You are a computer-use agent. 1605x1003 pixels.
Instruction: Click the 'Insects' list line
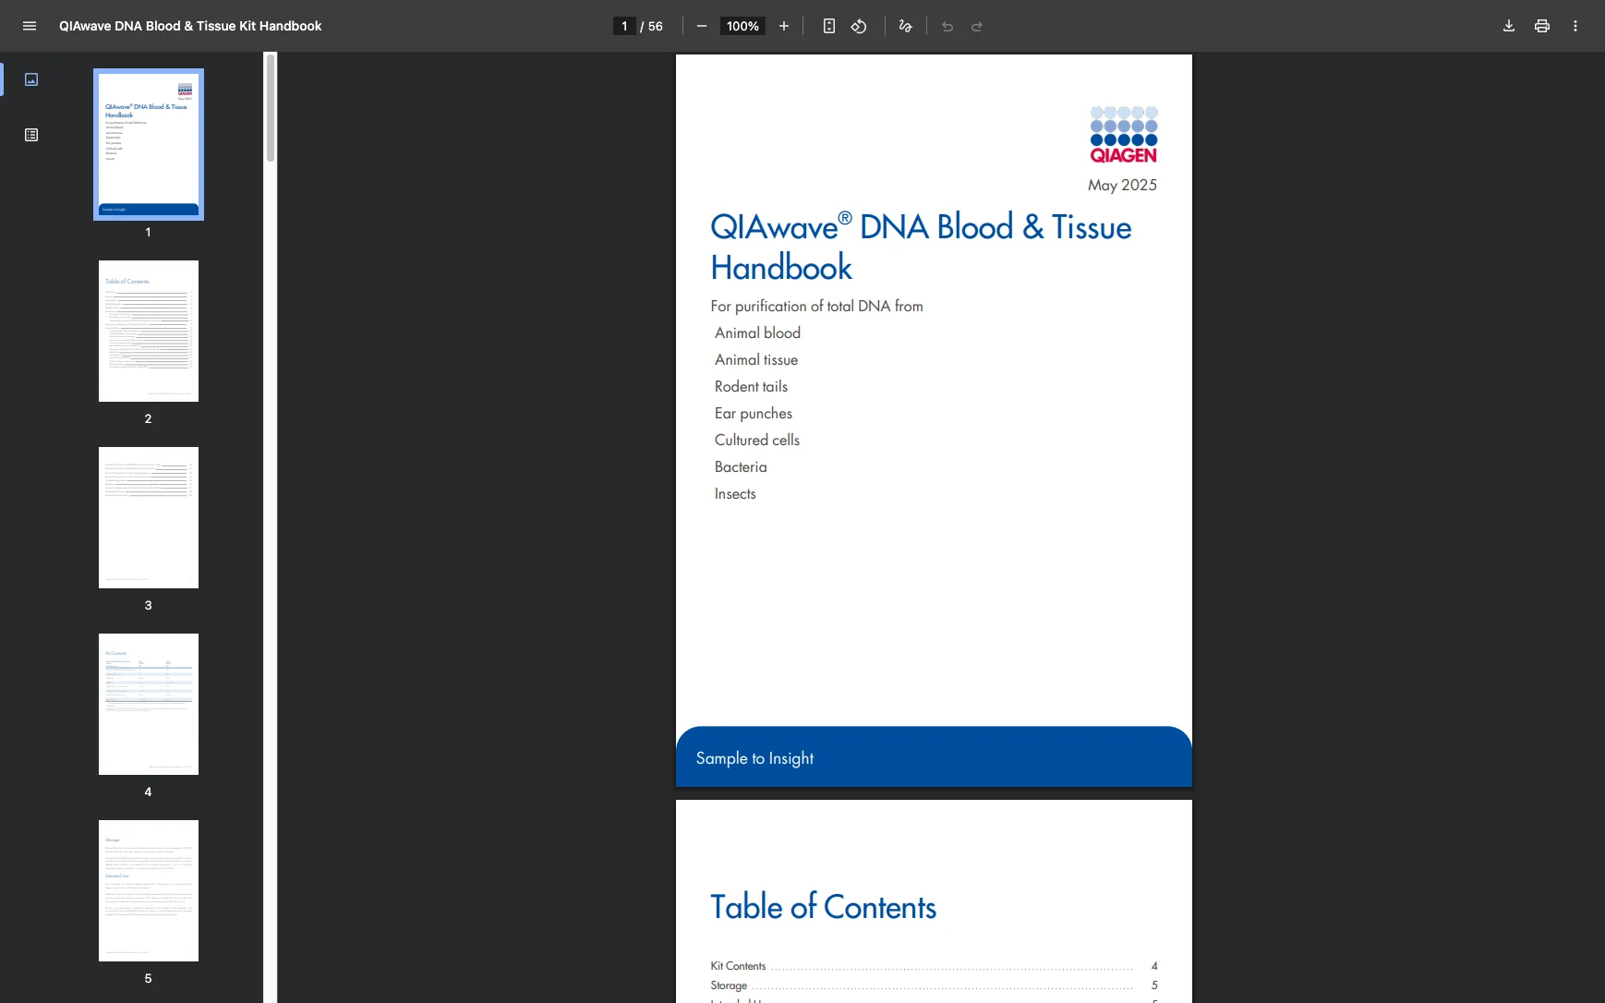[735, 493]
